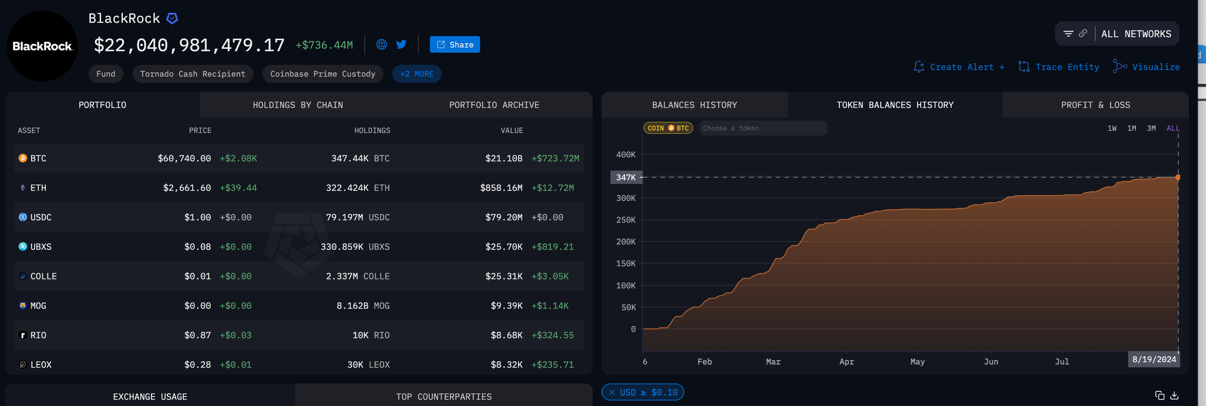The width and height of the screenshot is (1206, 406).
Task: Click the ETH coin icon in portfolio
Action: pos(23,188)
